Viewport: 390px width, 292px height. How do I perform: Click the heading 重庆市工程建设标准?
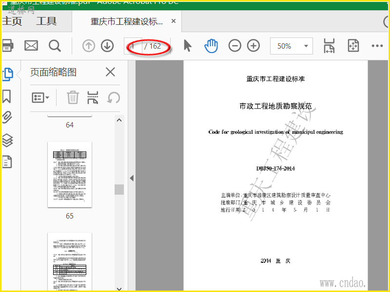(275, 79)
